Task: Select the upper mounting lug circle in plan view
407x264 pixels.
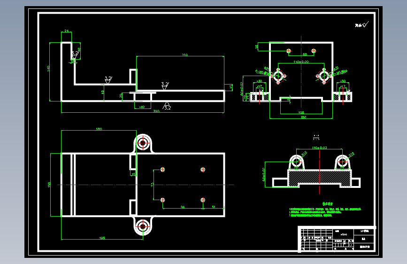Action: [143, 143]
